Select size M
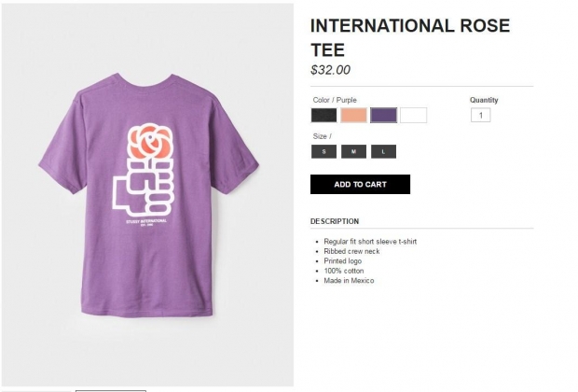578x392 pixels. coord(353,151)
